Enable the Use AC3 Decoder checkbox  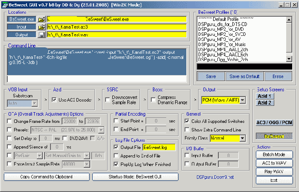pos(54,100)
